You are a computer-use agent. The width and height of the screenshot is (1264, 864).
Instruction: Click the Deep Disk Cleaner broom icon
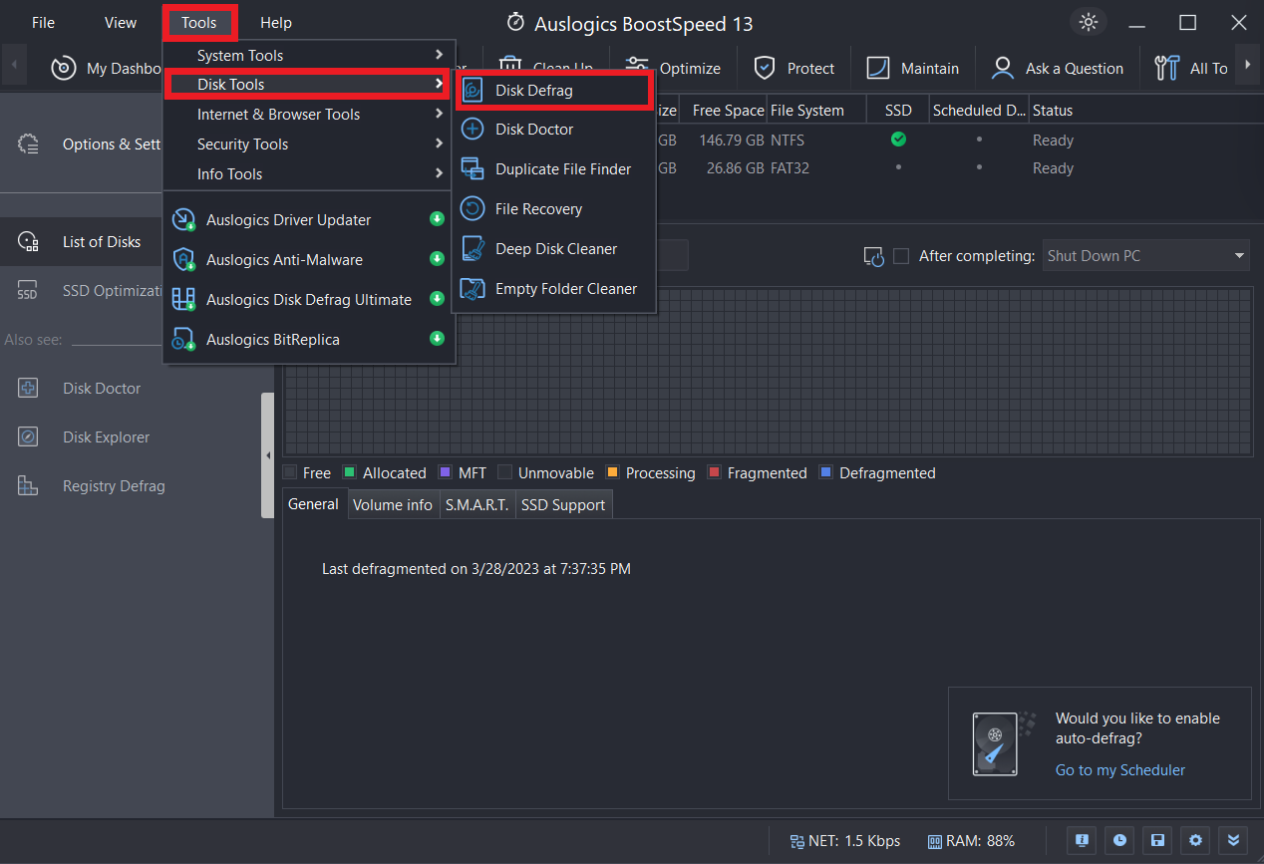(x=474, y=249)
